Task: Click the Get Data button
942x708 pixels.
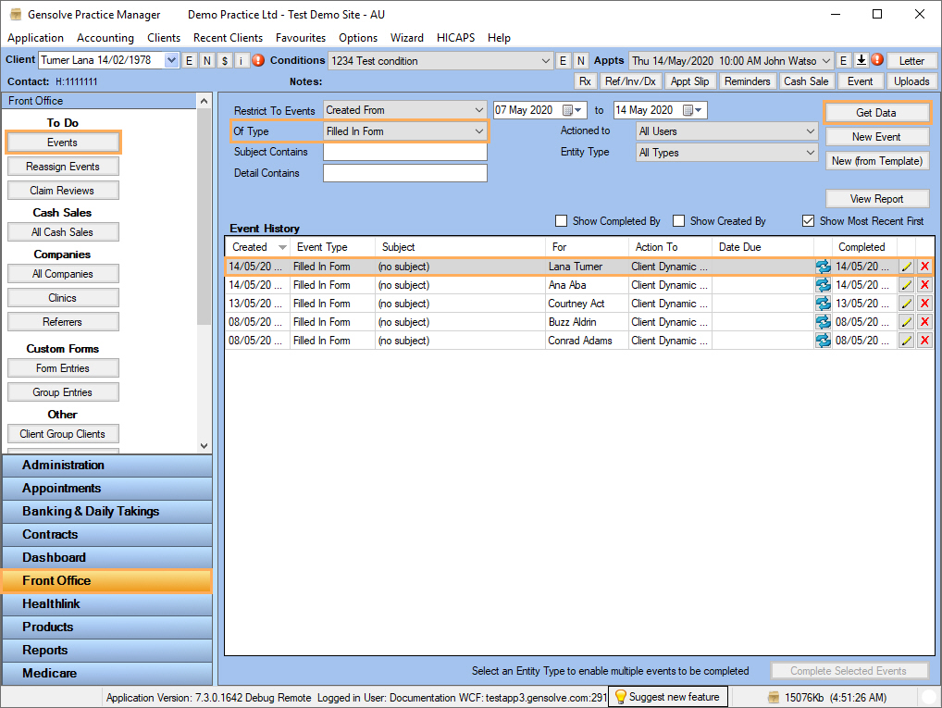Action: [x=876, y=112]
